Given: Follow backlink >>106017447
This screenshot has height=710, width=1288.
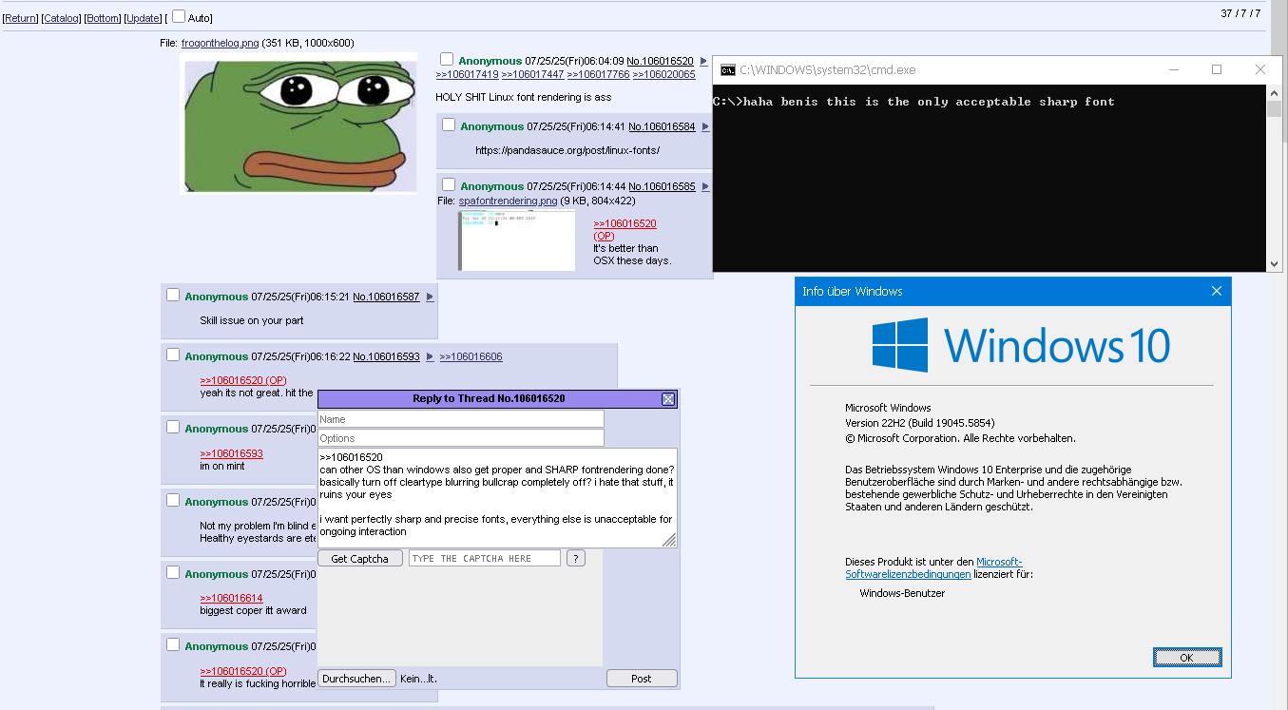Looking at the screenshot, I should 532,74.
